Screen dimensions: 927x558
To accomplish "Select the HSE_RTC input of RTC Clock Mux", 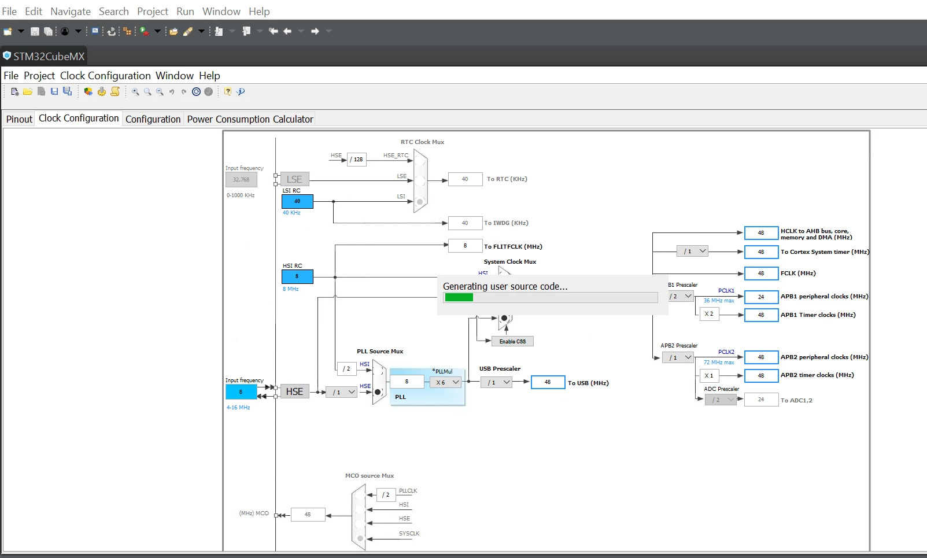I will tap(420, 160).
